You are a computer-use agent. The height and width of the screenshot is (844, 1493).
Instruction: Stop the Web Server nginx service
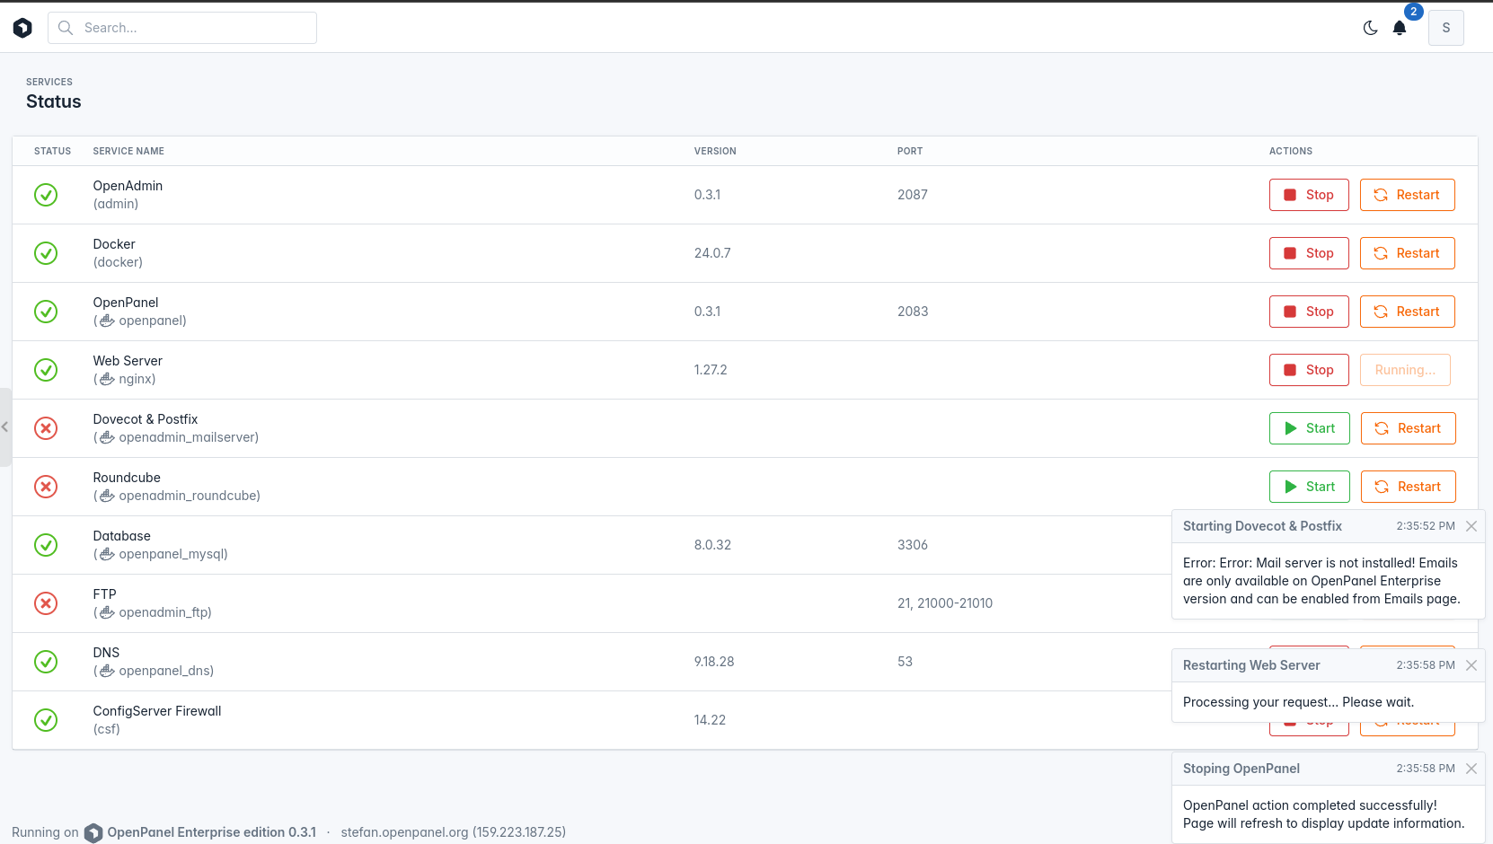(x=1309, y=370)
